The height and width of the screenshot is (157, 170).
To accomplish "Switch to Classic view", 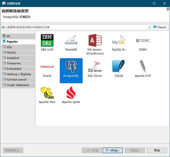I will 160,27.
